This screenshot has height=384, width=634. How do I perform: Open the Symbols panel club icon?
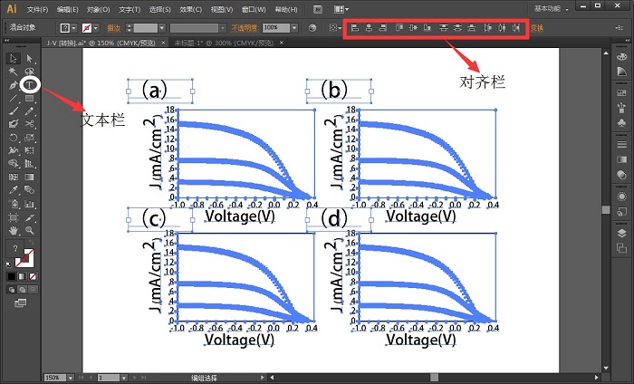[621, 122]
